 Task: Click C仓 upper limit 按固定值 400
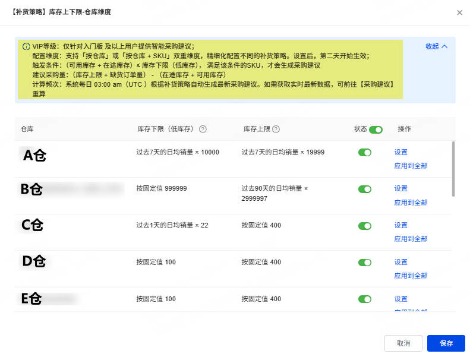(261, 225)
